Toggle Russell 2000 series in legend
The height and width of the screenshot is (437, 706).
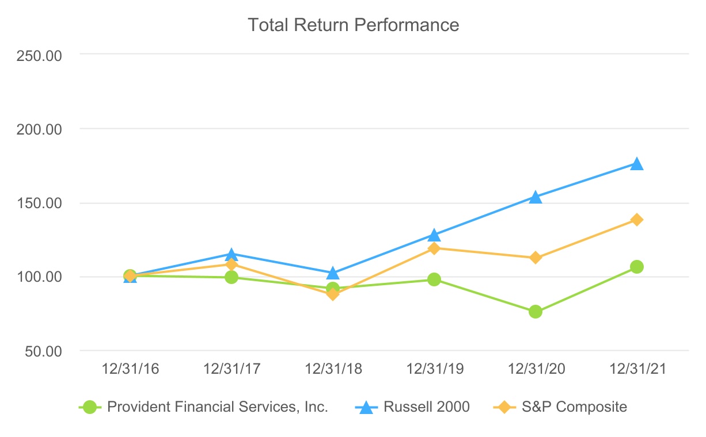click(426, 407)
